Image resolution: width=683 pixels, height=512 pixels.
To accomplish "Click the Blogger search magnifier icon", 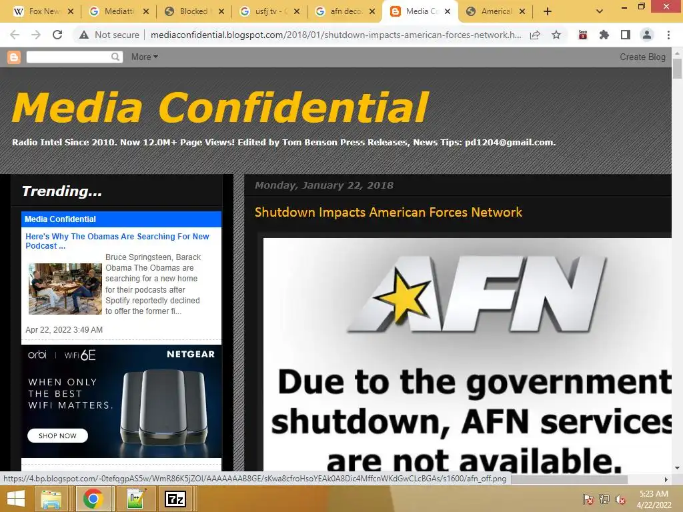I will tap(115, 57).
